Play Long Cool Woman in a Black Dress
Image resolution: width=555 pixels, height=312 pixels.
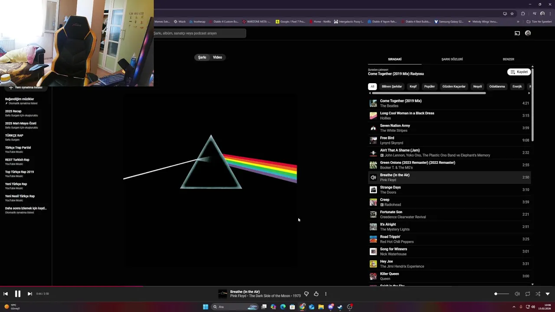tap(449, 116)
